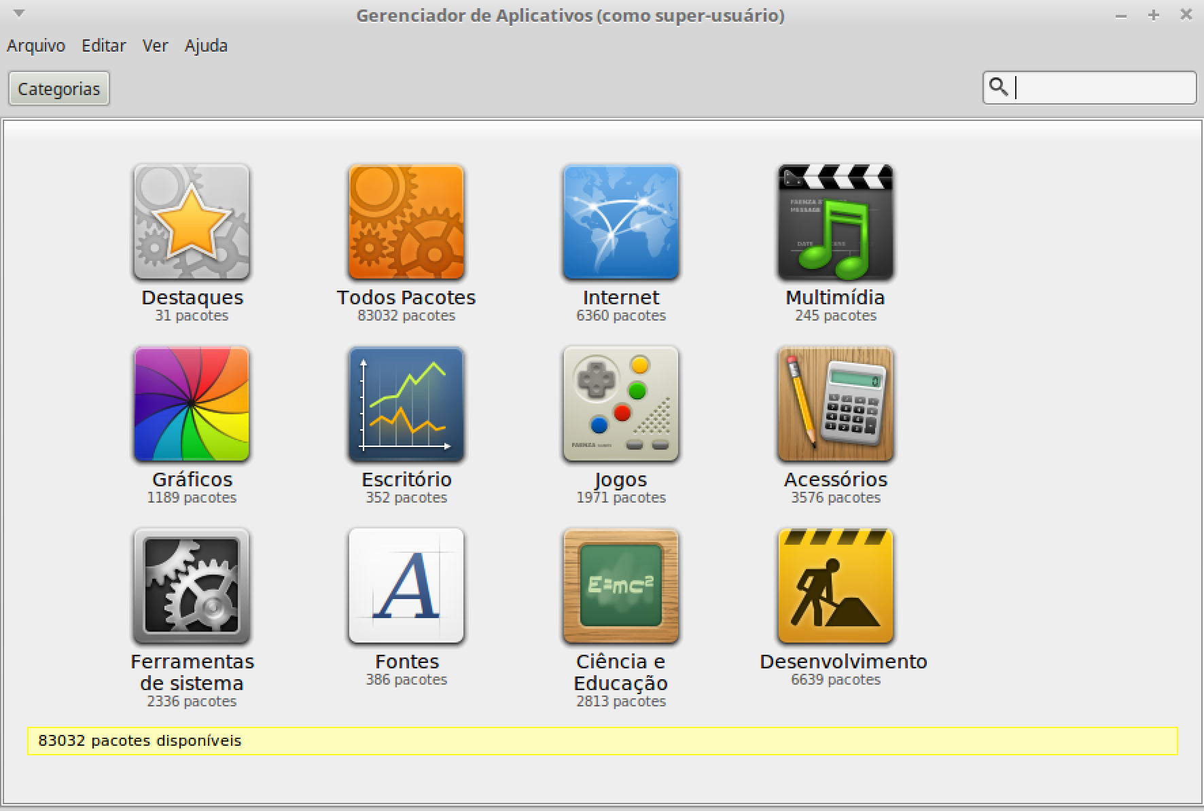This screenshot has width=1204, height=811.
Task: Open the Todos Pacotes orange gears icon
Action: coord(406,222)
